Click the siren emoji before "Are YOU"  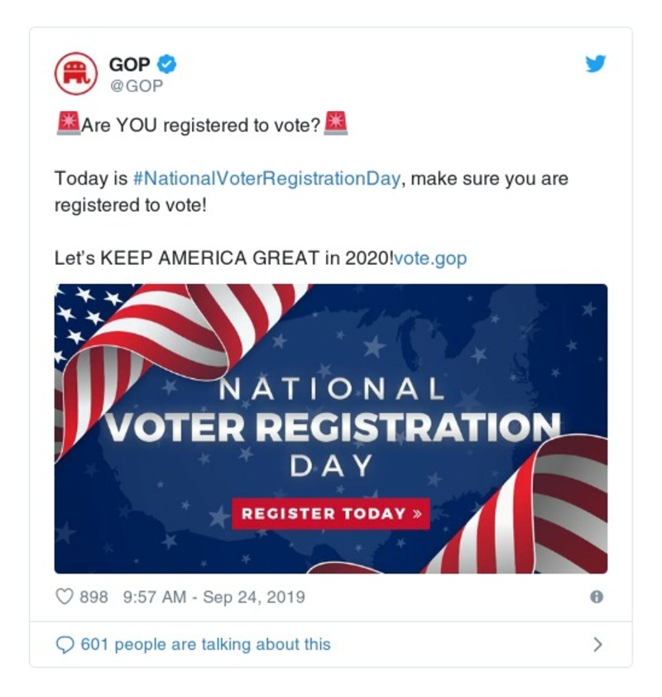[67, 124]
